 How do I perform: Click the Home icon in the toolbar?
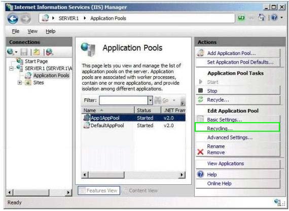262,18
